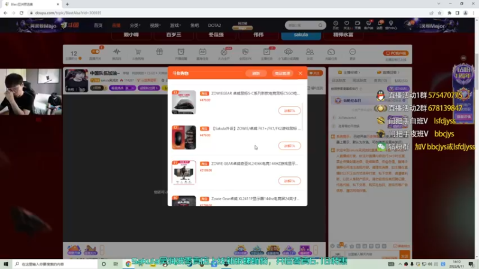
Task: Click the orange chat send button
Action: point(405,255)
